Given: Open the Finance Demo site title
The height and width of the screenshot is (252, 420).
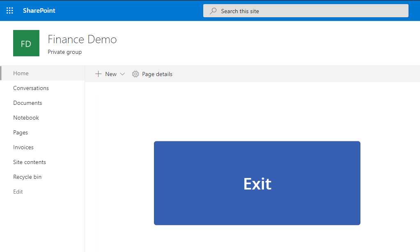Looking at the screenshot, I should [x=82, y=39].
